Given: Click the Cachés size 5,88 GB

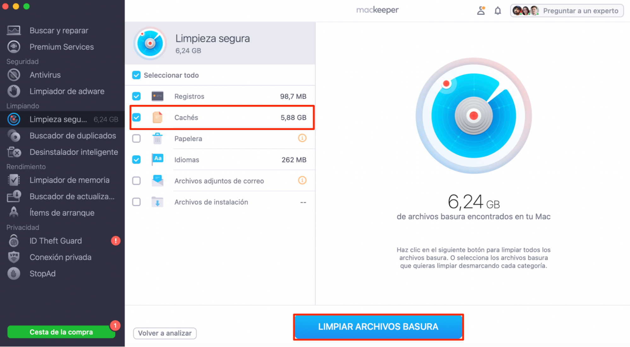Looking at the screenshot, I should click(x=293, y=118).
